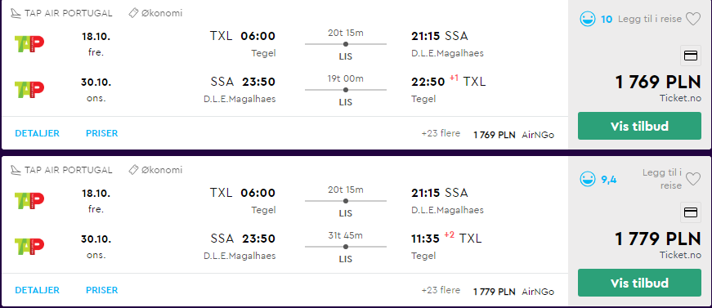Click the smiley rating icon showing 9,4

(x=588, y=179)
